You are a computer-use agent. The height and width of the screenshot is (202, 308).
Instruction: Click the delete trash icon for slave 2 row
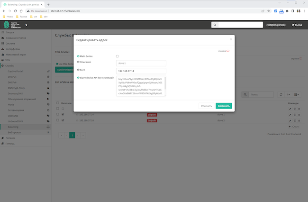coord(299,120)
